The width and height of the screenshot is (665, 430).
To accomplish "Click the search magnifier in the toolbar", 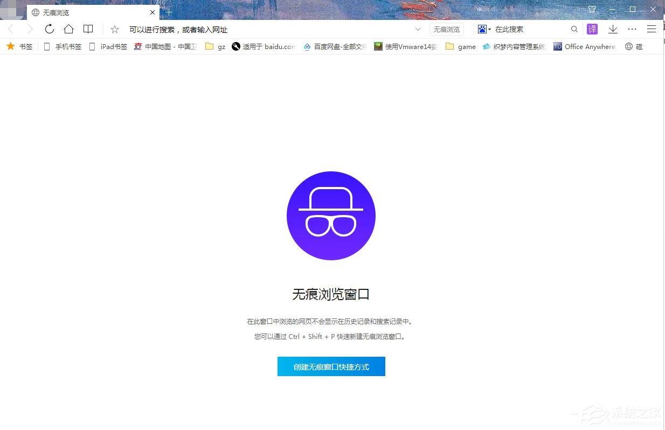I will 574,29.
